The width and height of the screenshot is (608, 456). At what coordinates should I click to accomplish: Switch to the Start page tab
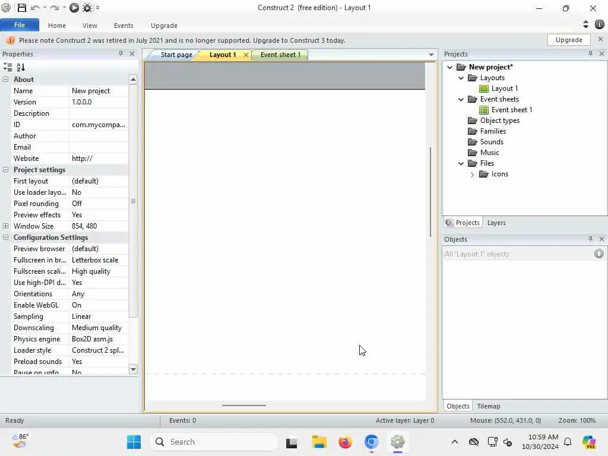click(176, 55)
